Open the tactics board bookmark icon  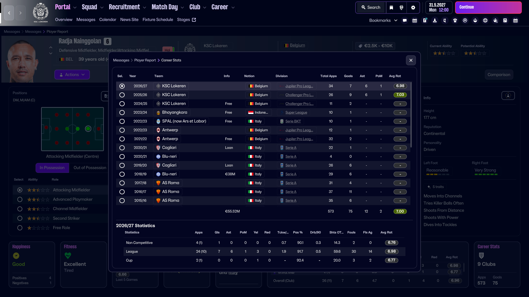click(x=425, y=20)
